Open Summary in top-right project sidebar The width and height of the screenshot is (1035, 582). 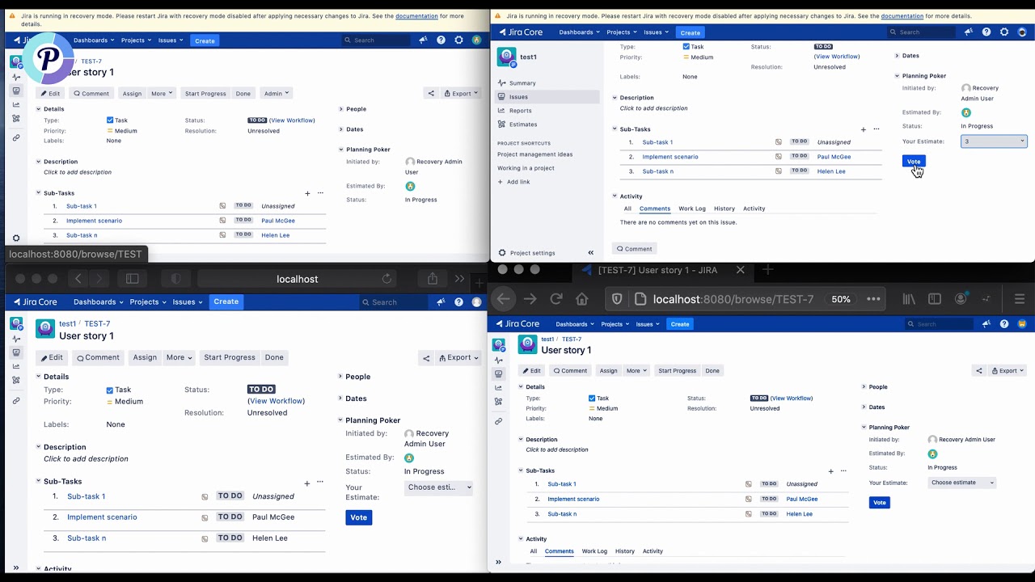coord(522,83)
